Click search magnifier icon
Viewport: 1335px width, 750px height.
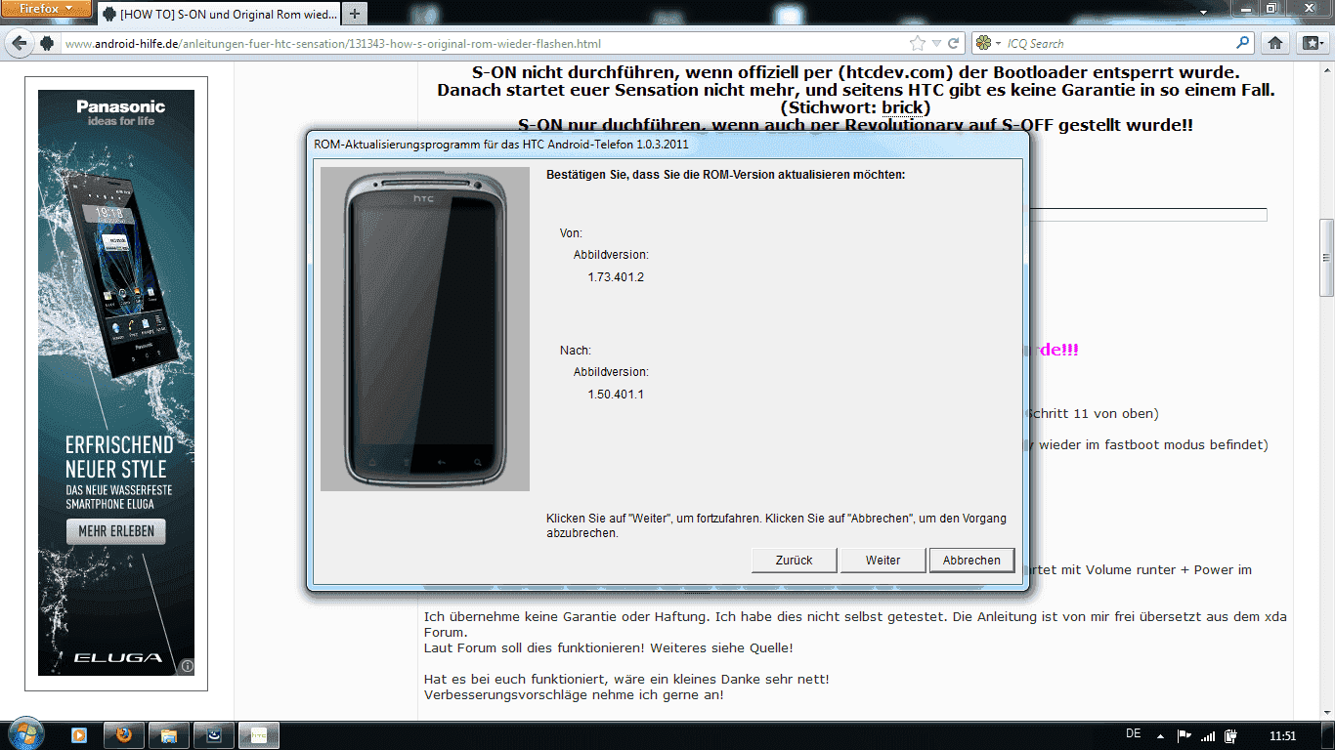[1243, 43]
